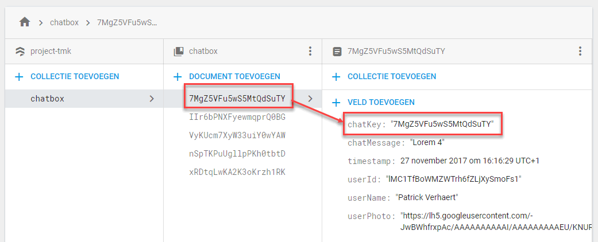Open the document three-dot options menu
This screenshot has width=598, height=242.
click(x=580, y=52)
